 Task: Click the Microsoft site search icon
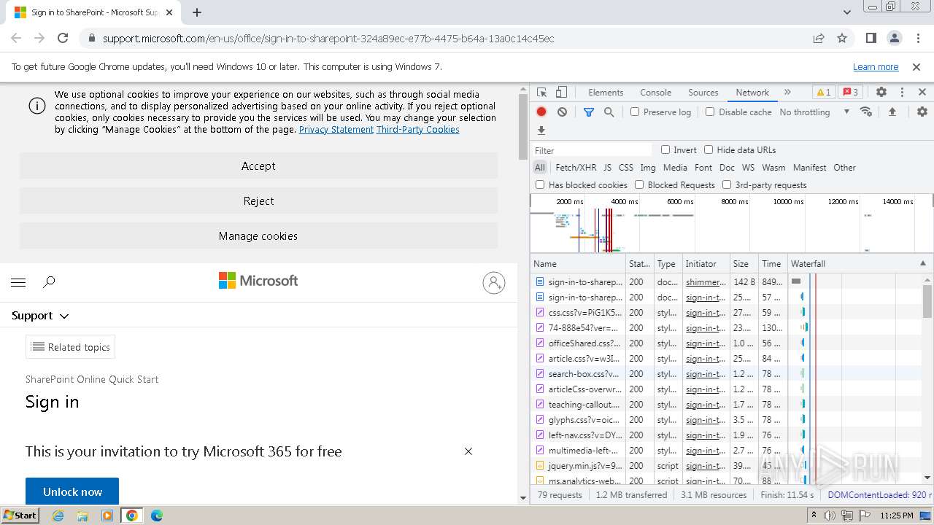49,282
